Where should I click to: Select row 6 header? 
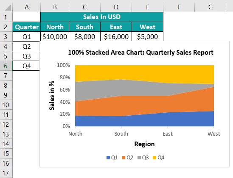[x=6, y=66]
